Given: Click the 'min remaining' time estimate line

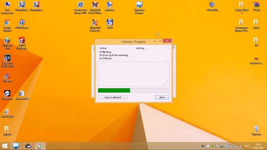Looking at the screenshot, I should click(114, 55).
